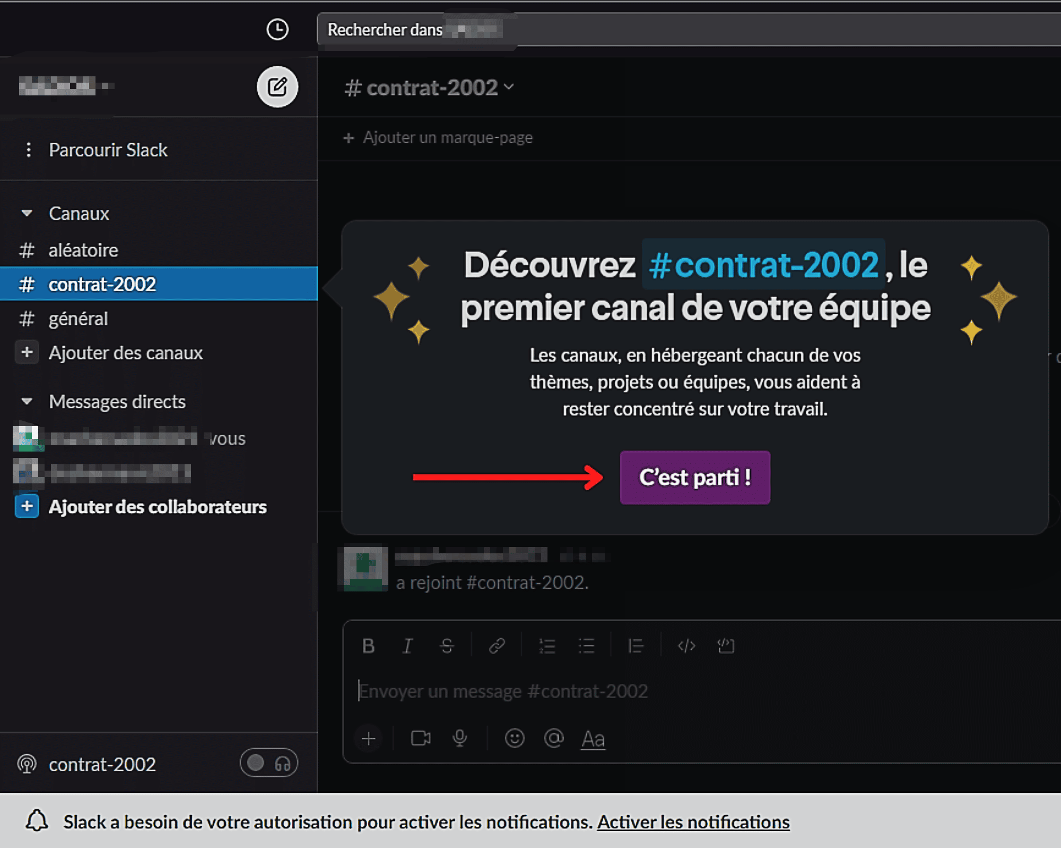1061x848 pixels.
Task: Open the #contrat-2002 channel header dropdown
Action: (429, 87)
